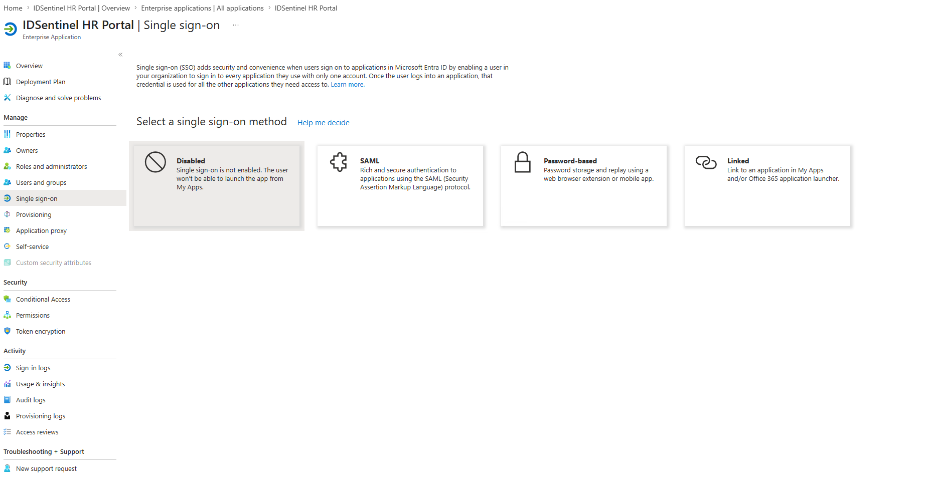Click the Enterprise Application subtitle text
This screenshot has height=504, width=929.
point(52,37)
